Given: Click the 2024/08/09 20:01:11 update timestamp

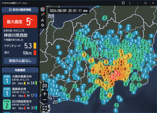Looking at the screenshot, I should pos(68,11).
